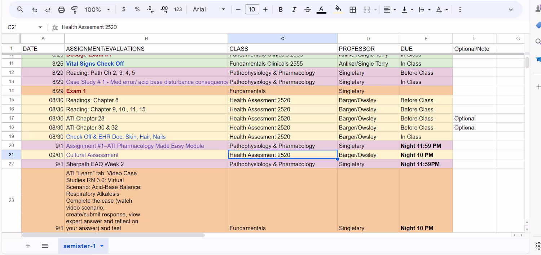Select column E header
This screenshot has height=255, width=541.
(x=426, y=39)
